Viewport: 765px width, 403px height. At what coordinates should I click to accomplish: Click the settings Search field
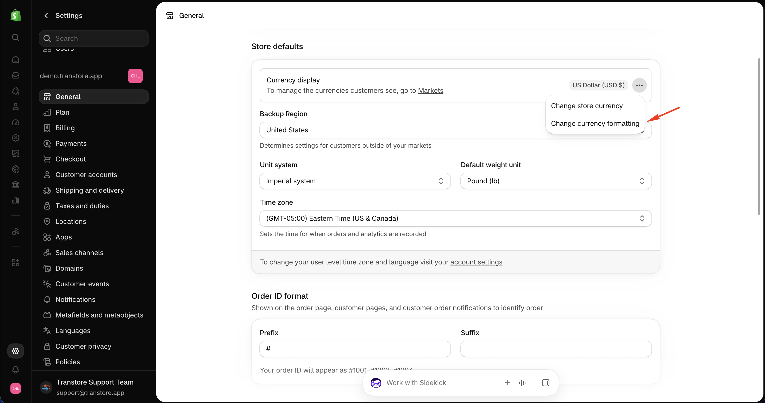click(x=93, y=38)
